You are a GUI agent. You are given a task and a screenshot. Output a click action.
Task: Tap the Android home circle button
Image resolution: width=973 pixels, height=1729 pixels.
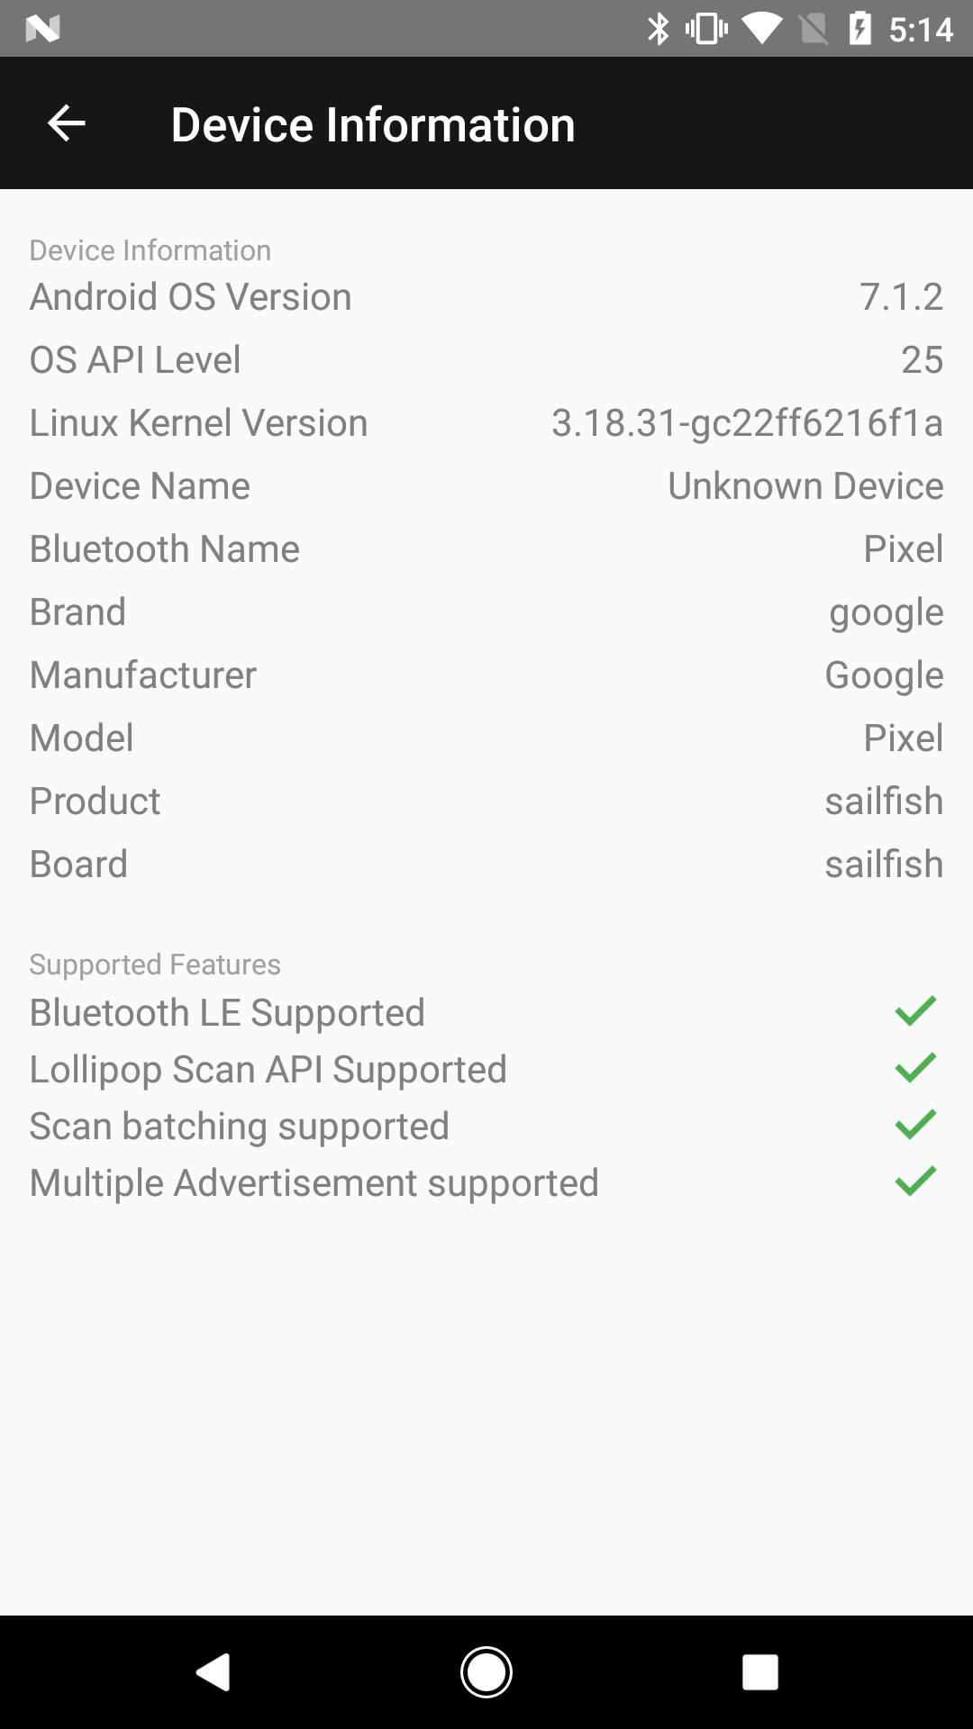486,1672
